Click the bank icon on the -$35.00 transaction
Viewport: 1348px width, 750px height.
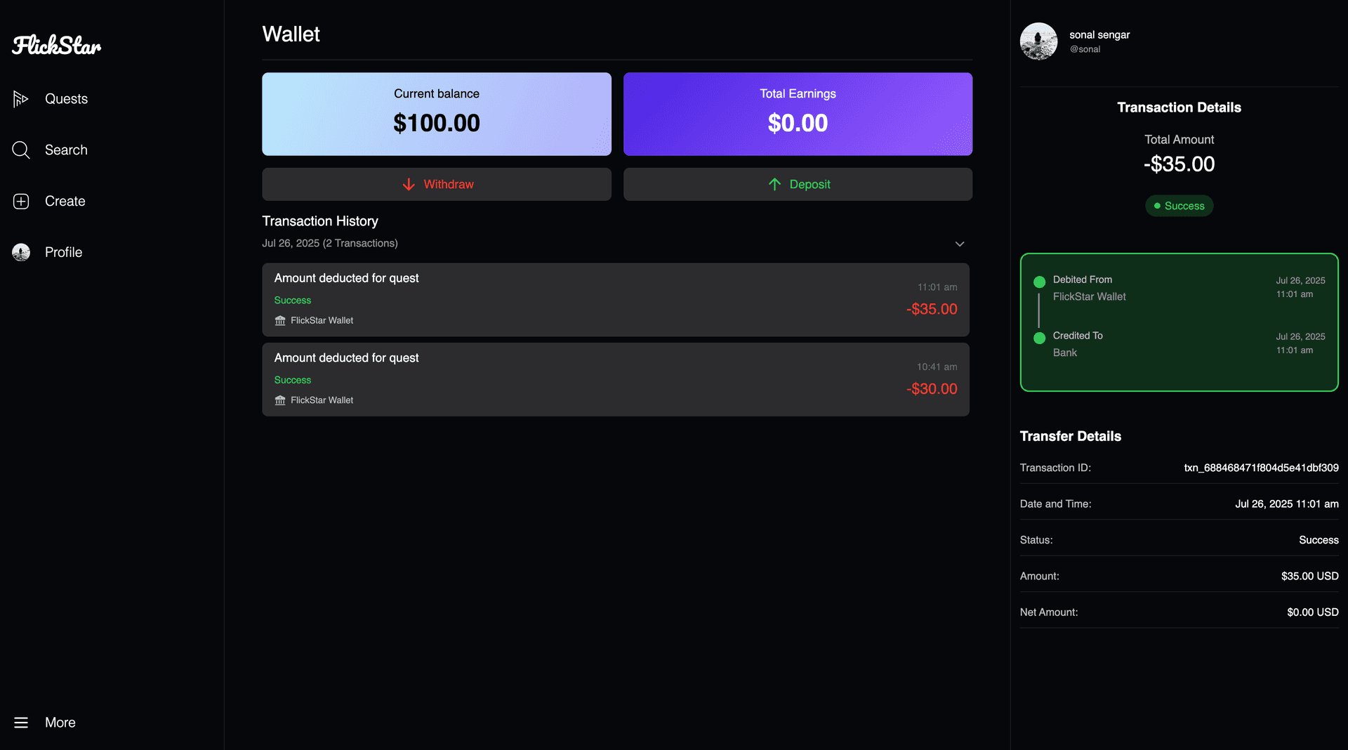280,321
